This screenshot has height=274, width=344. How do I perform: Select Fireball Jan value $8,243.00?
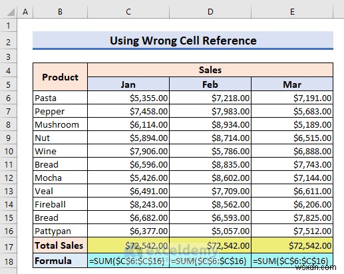[128, 204]
